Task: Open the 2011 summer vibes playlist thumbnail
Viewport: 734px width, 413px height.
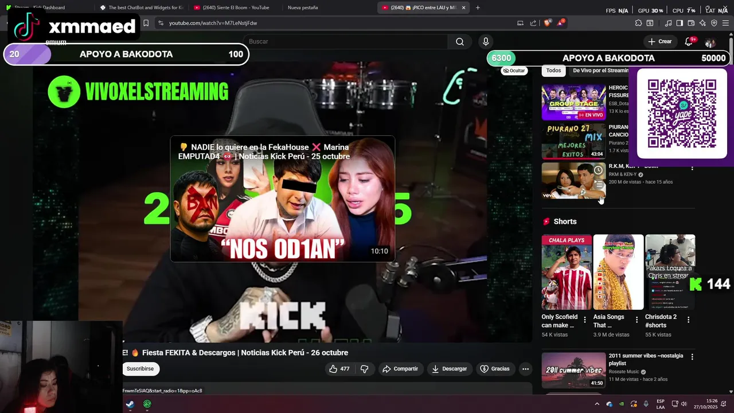Action: (573, 370)
